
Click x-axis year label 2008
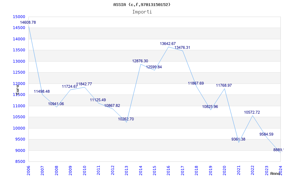56,171
